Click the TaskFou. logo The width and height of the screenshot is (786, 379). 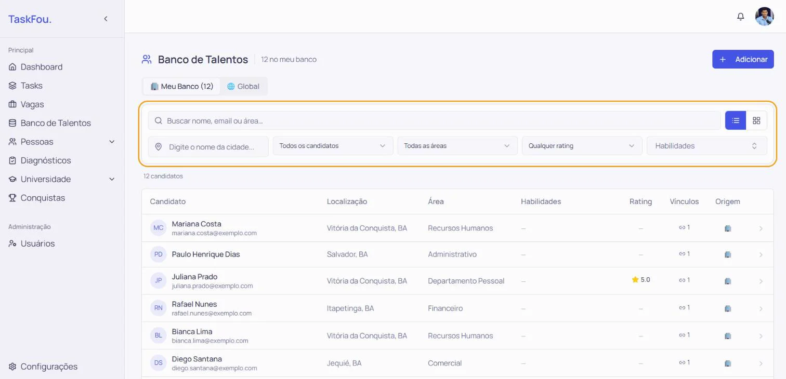pos(30,19)
